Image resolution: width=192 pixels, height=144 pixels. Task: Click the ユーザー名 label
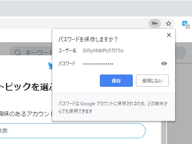[67, 51]
